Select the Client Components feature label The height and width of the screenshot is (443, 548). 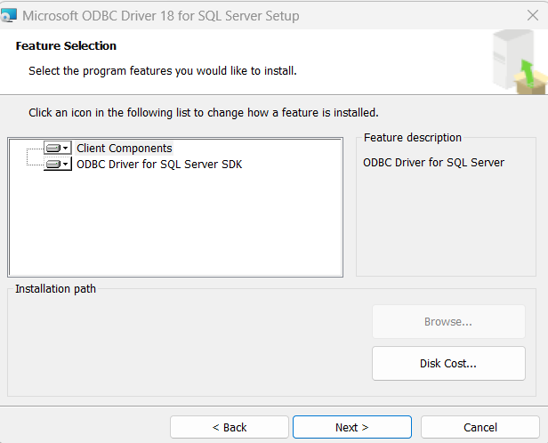(x=124, y=149)
